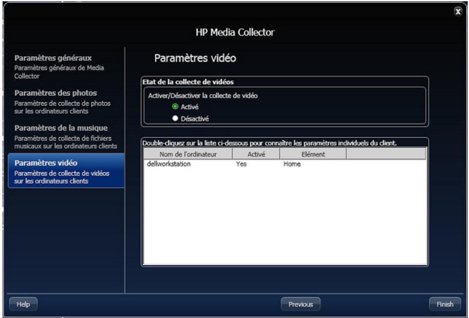This screenshot has width=469, height=318.
Task: Sort by Nom de l'ordinateur column
Action: pos(188,154)
